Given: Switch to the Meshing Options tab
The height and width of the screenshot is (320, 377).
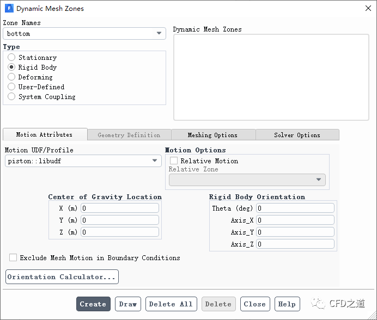Looking at the screenshot, I should (x=212, y=135).
